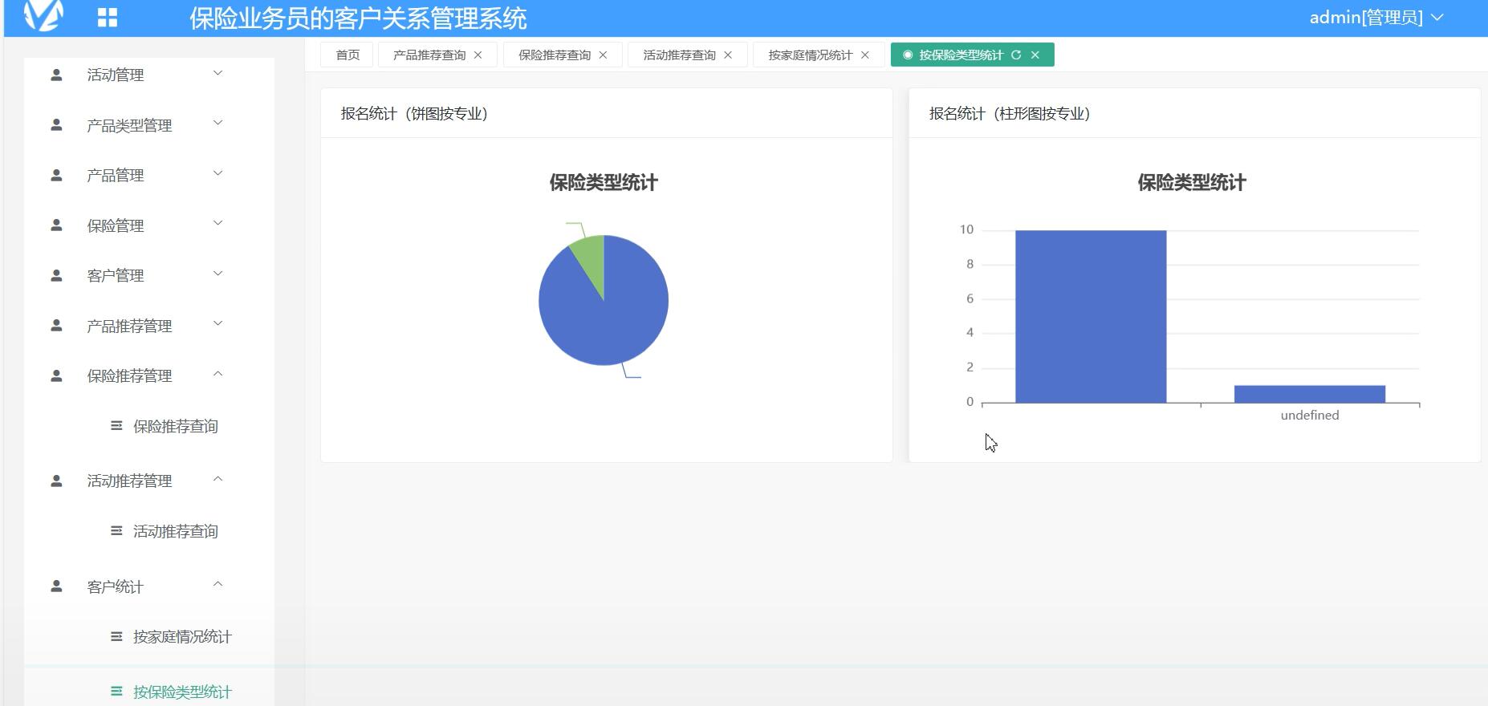Click user icon beside 保险管理
The image size is (1488, 706).
click(x=56, y=225)
